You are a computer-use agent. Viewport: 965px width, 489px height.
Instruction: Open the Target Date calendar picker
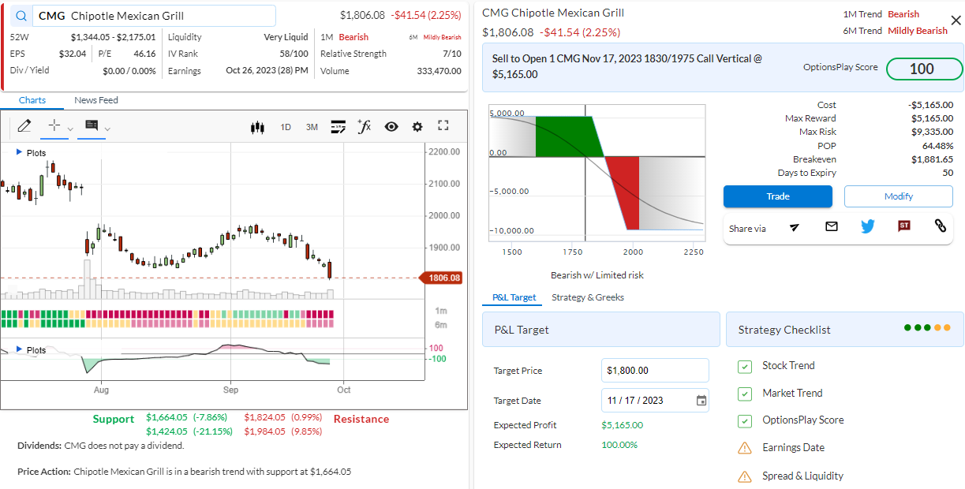(701, 401)
